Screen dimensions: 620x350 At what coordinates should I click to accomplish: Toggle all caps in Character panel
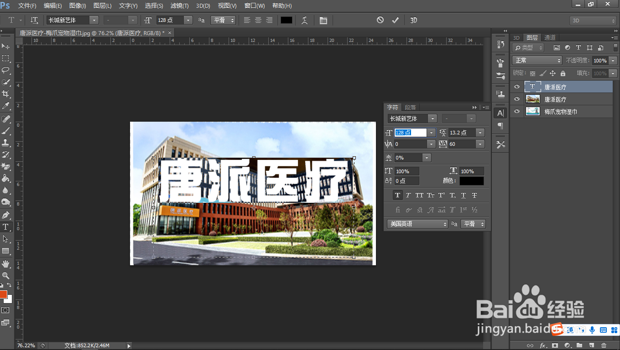[x=419, y=195]
